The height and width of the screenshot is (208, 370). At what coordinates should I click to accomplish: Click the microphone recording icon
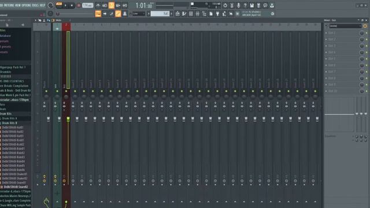(238, 5)
